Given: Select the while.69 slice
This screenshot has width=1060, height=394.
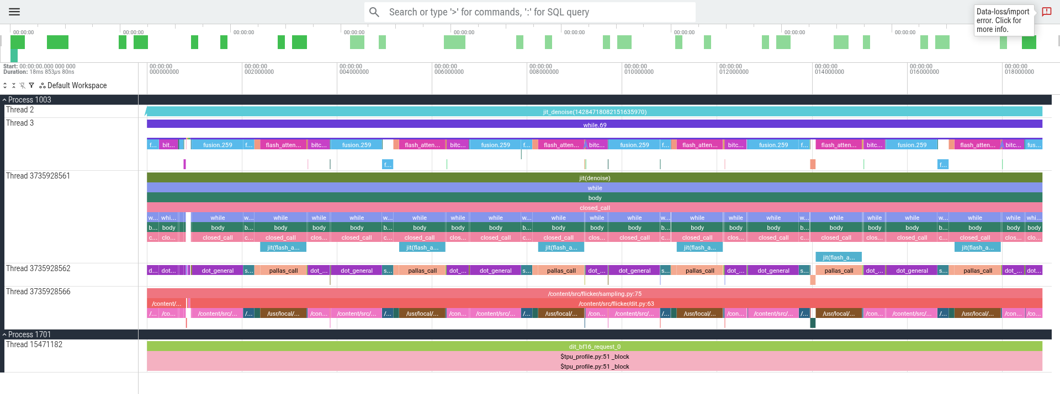Looking at the screenshot, I should pyautogui.click(x=595, y=125).
